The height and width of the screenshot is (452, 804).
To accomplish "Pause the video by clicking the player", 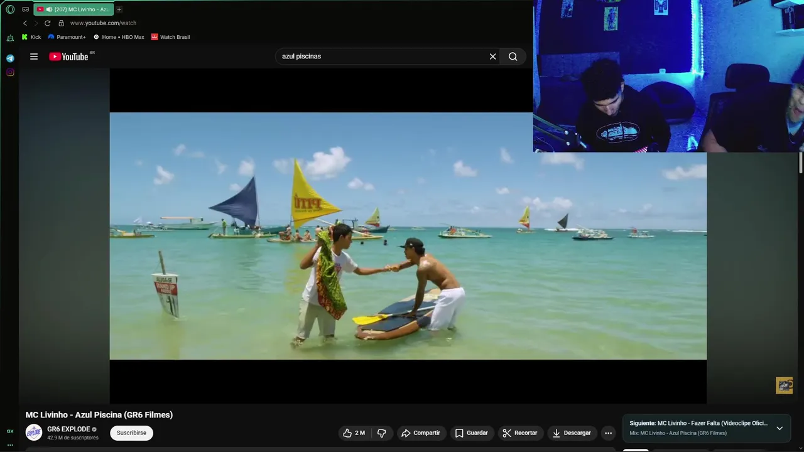I will [x=408, y=236].
